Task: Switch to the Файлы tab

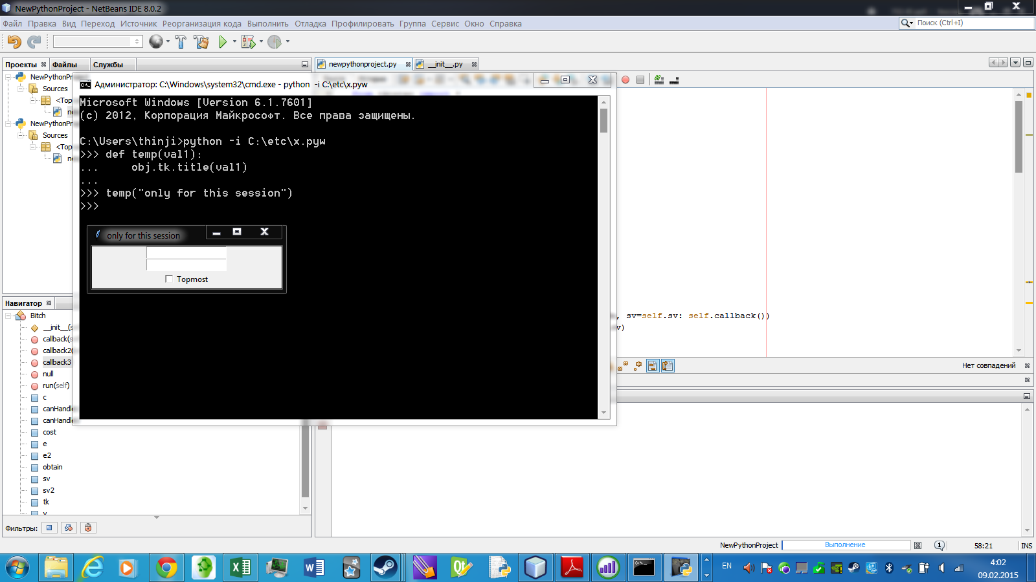Action: pos(65,65)
